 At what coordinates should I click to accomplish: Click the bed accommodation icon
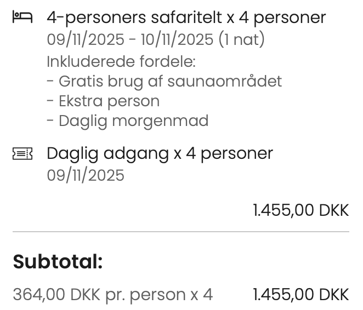[x=22, y=17]
